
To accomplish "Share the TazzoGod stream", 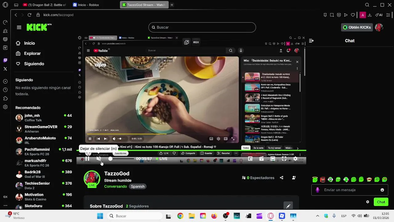I will pos(281,178).
